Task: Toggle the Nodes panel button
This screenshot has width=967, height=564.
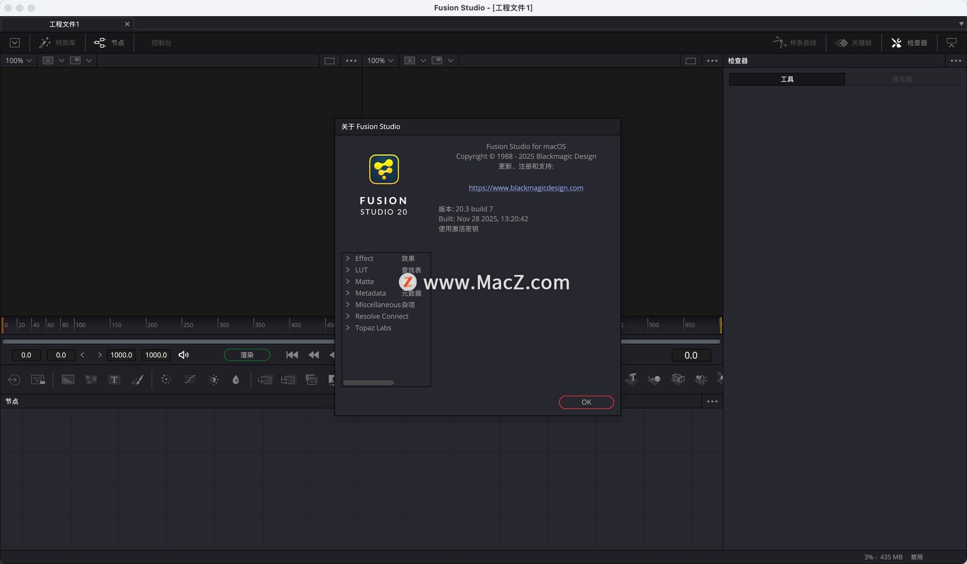Action: pyautogui.click(x=109, y=43)
